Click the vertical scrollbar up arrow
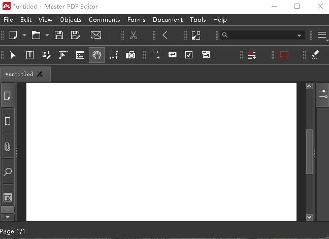This screenshot has height=239, width=329. pyautogui.click(x=309, y=86)
